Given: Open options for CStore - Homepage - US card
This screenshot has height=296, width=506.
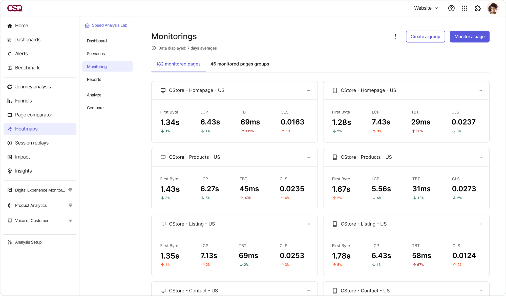Looking at the screenshot, I should click(x=308, y=90).
